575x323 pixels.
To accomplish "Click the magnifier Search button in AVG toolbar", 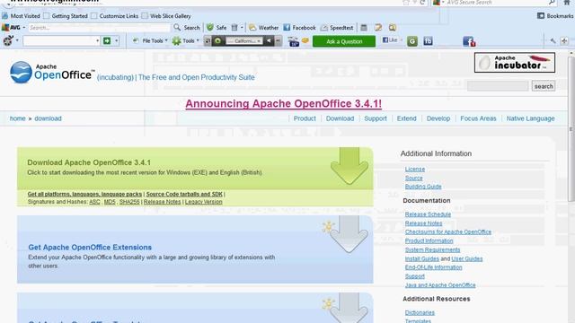I will click(187, 28).
